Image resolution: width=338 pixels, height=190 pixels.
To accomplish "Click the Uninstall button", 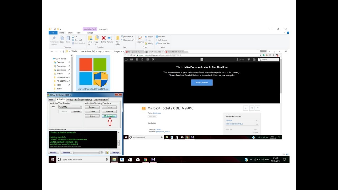I will click(x=76, y=112).
